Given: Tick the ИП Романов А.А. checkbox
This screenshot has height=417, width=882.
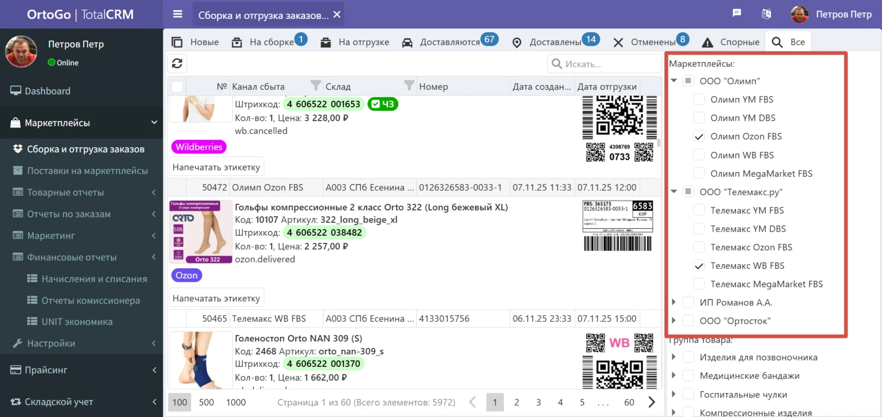Looking at the screenshot, I should 688,303.
